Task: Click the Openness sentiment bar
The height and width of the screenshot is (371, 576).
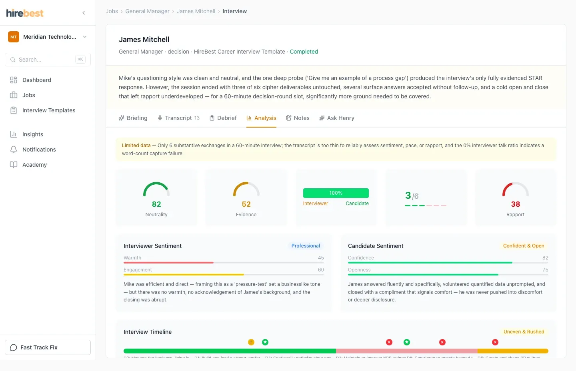Action: pyautogui.click(x=448, y=275)
